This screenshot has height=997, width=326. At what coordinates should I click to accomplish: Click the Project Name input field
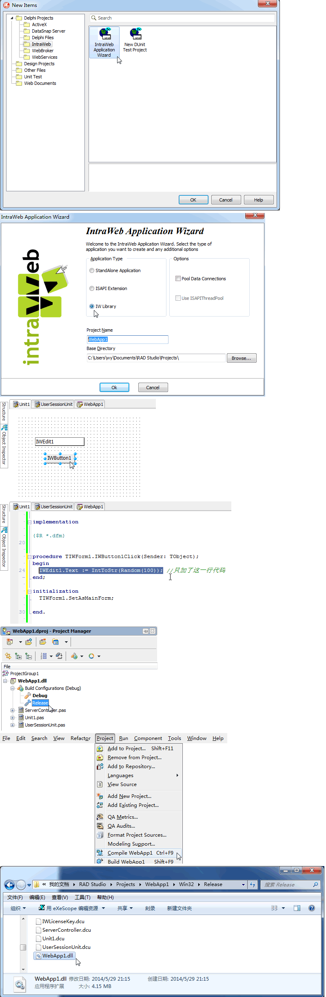point(127,339)
